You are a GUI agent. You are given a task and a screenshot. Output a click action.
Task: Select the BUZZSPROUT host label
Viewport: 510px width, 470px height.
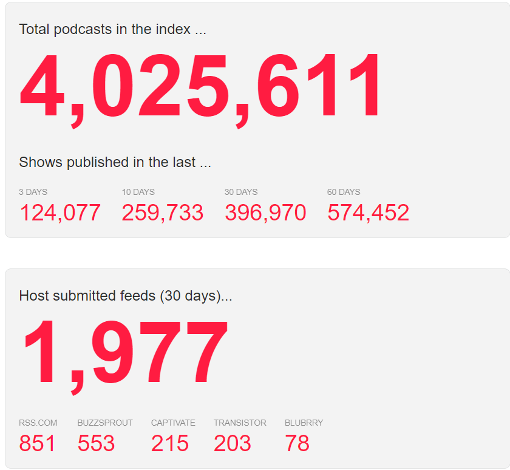[x=105, y=423]
